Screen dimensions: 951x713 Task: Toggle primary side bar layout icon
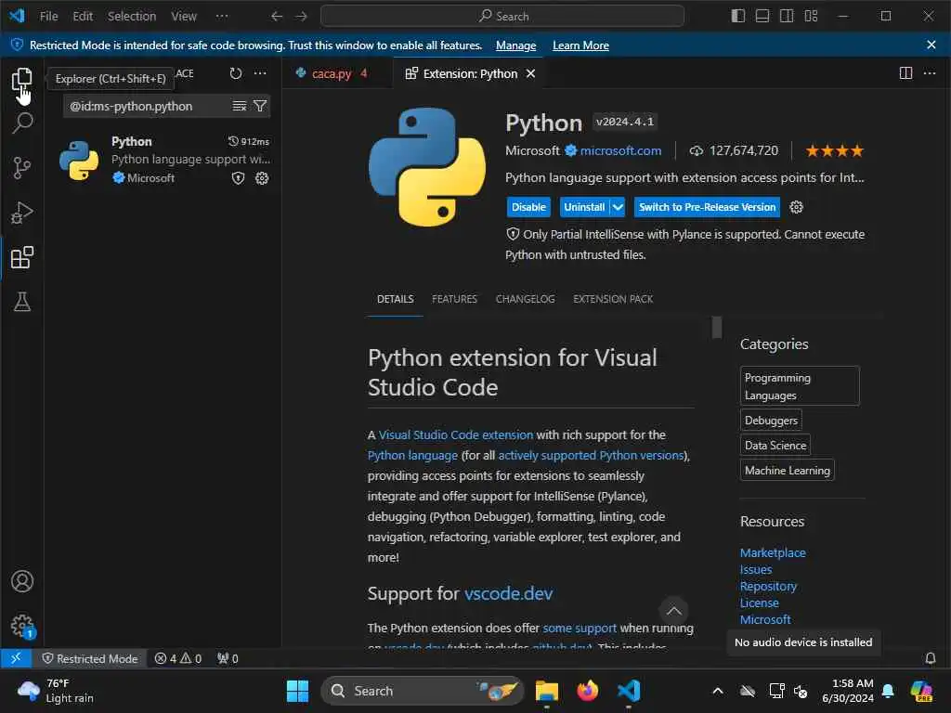(x=737, y=17)
